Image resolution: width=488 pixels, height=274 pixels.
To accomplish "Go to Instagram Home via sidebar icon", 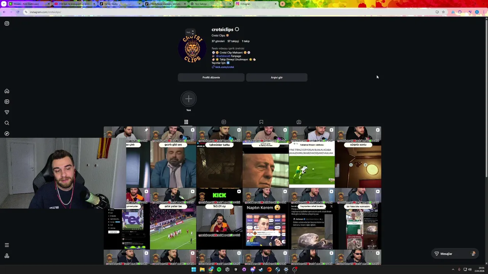I will pos(7,91).
